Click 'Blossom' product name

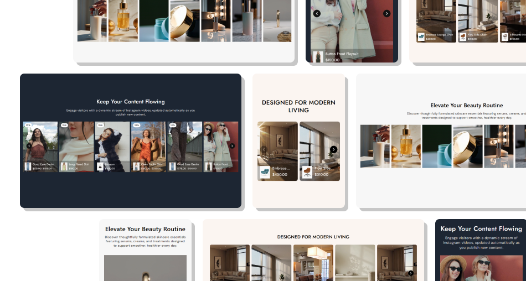pos(110,164)
